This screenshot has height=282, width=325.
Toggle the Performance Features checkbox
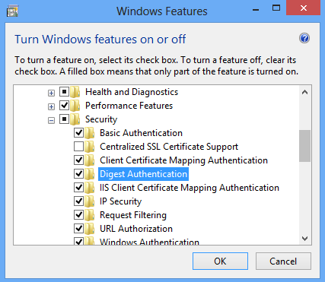[x=64, y=106]
